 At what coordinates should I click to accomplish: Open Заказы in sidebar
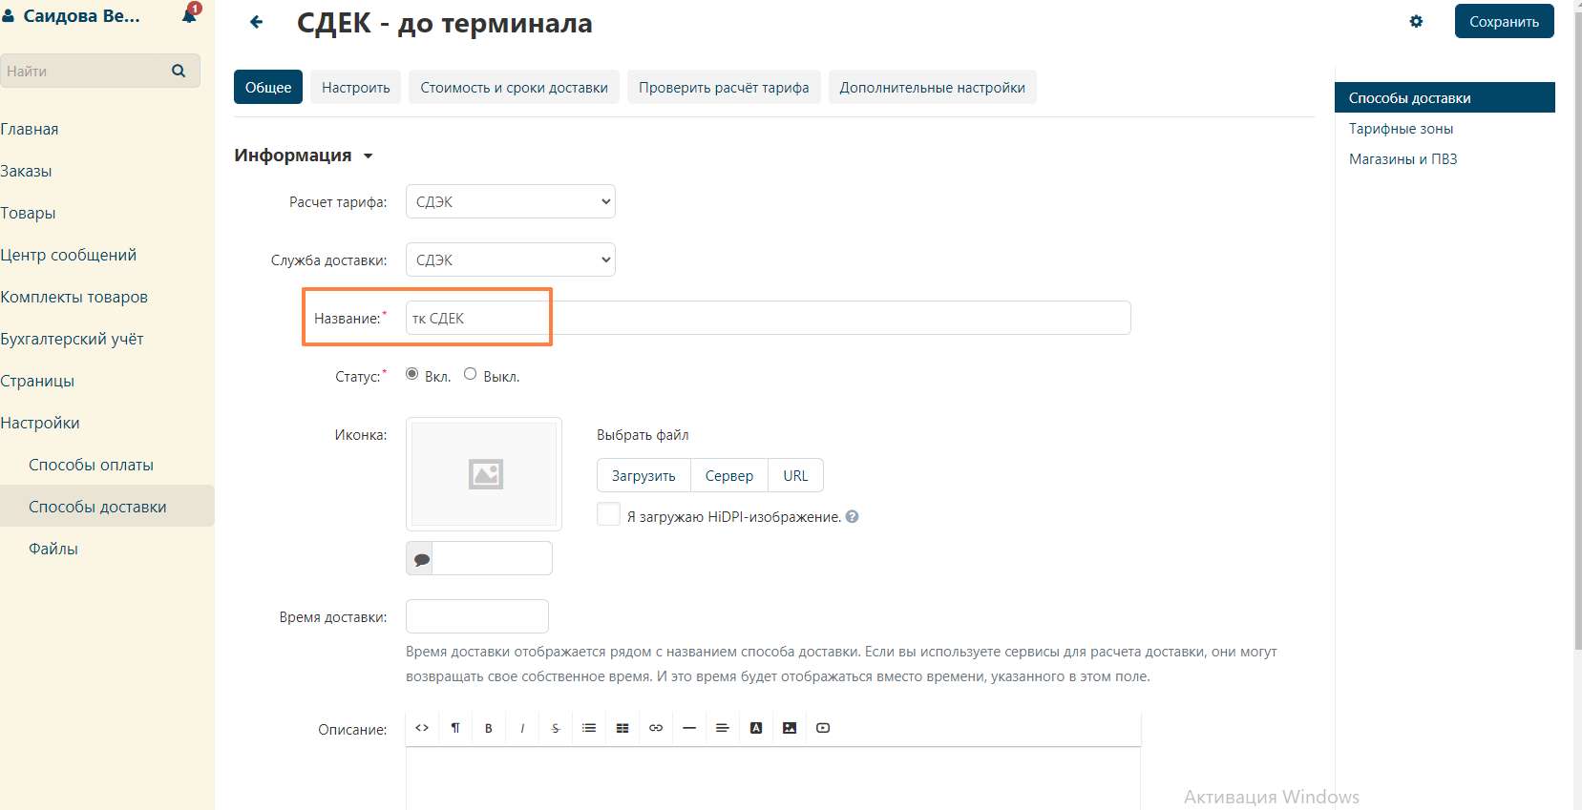(x=26, y=171)
